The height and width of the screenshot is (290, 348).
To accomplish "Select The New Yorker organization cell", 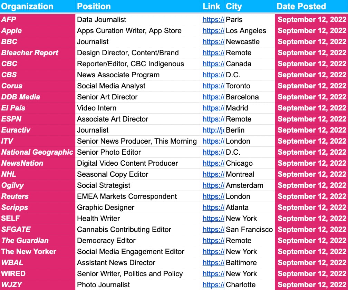I will point(29,252).
